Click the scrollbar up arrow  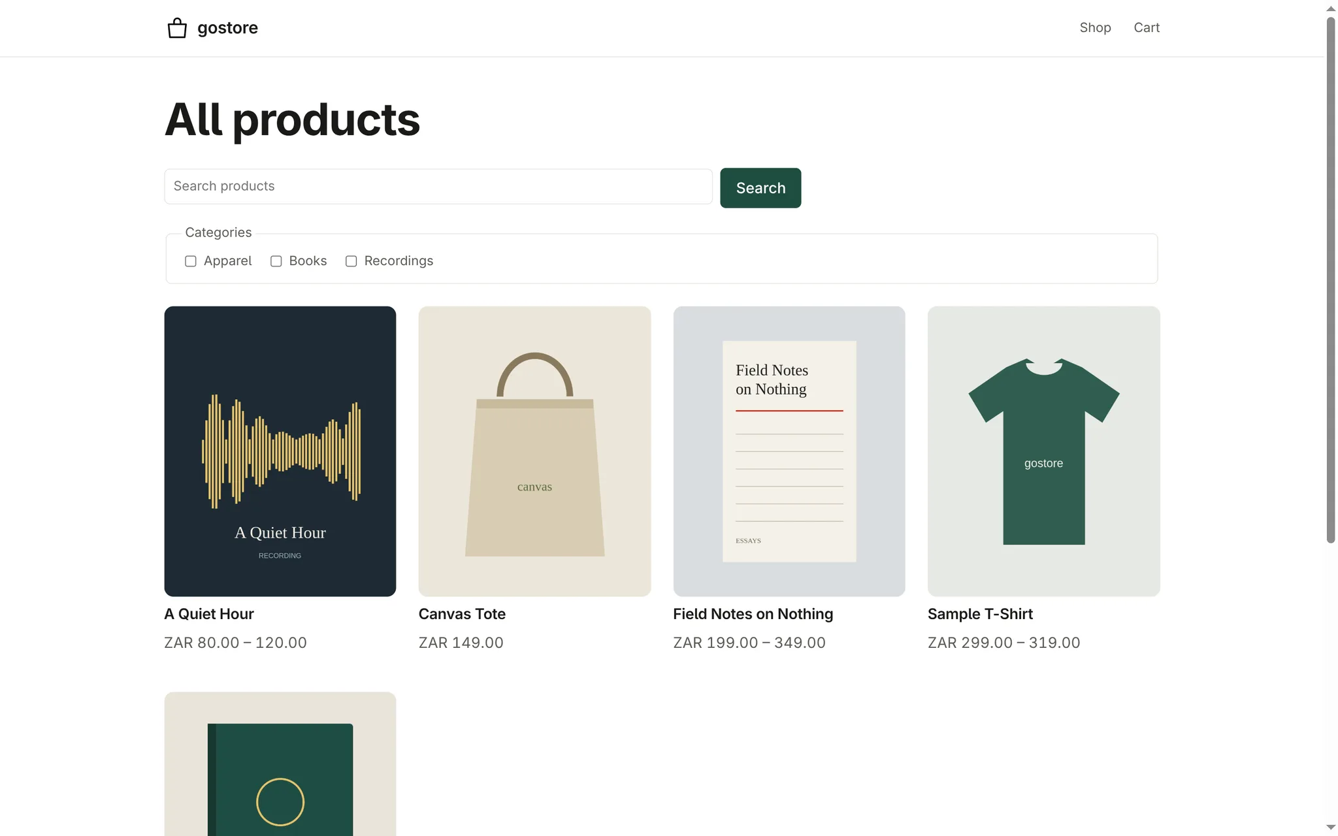click(x=1331, y=8)
